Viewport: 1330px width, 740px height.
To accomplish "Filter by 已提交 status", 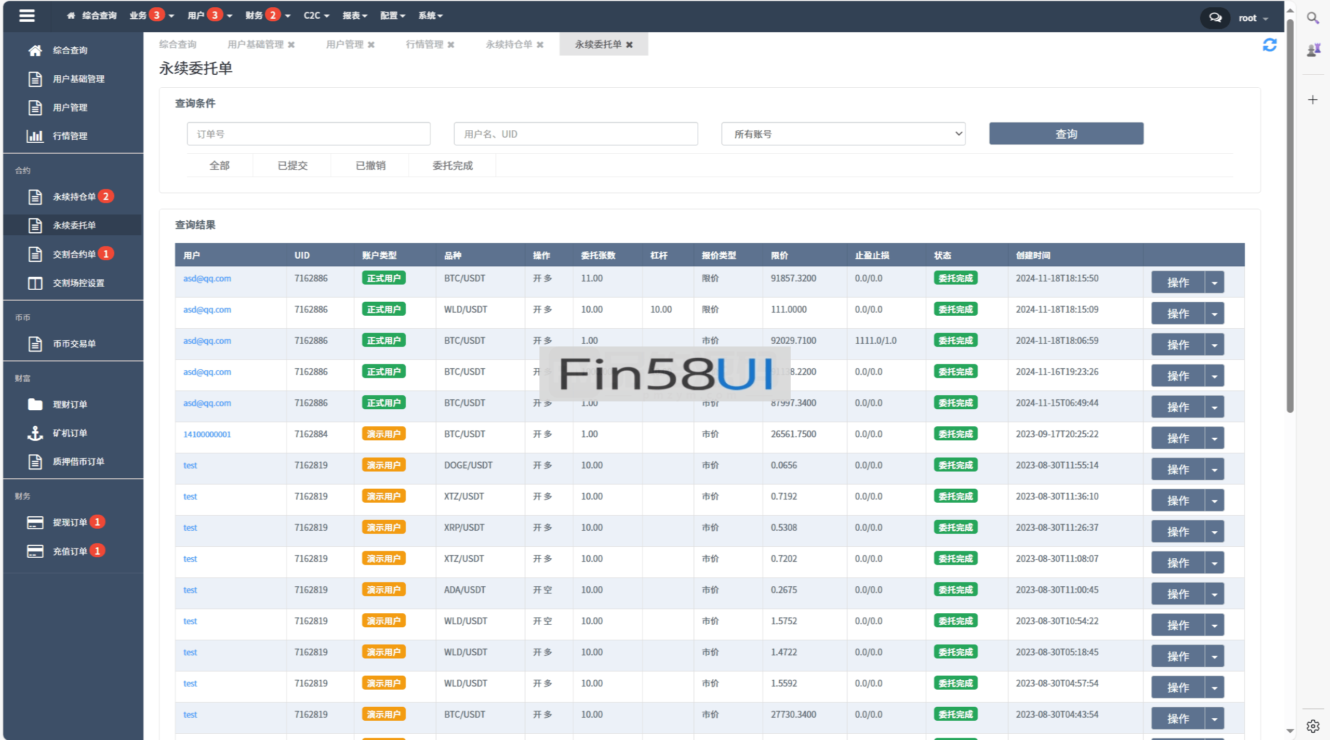I will click(x=292, y=166).
